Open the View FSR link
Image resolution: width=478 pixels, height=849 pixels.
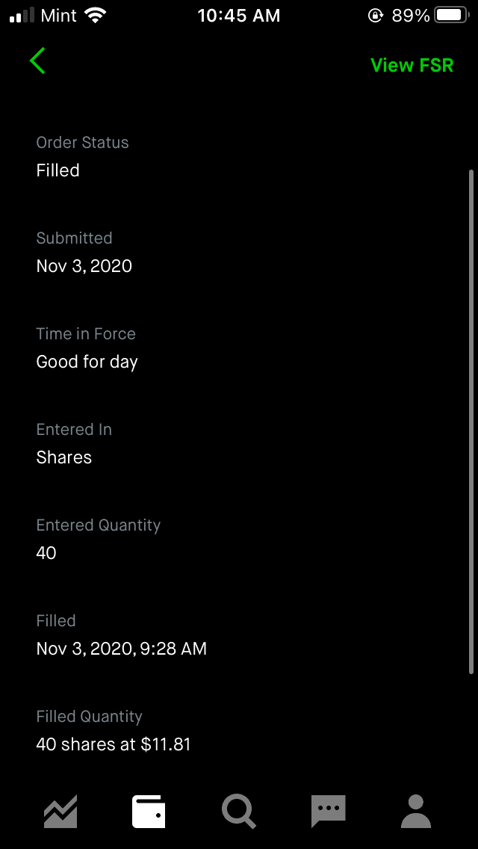pyautogui.click(x=412, y=65)
